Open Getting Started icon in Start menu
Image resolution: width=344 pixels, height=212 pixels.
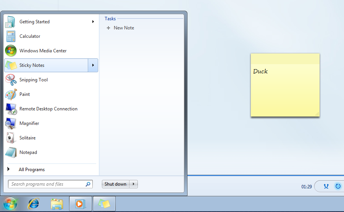click(10, 22)
